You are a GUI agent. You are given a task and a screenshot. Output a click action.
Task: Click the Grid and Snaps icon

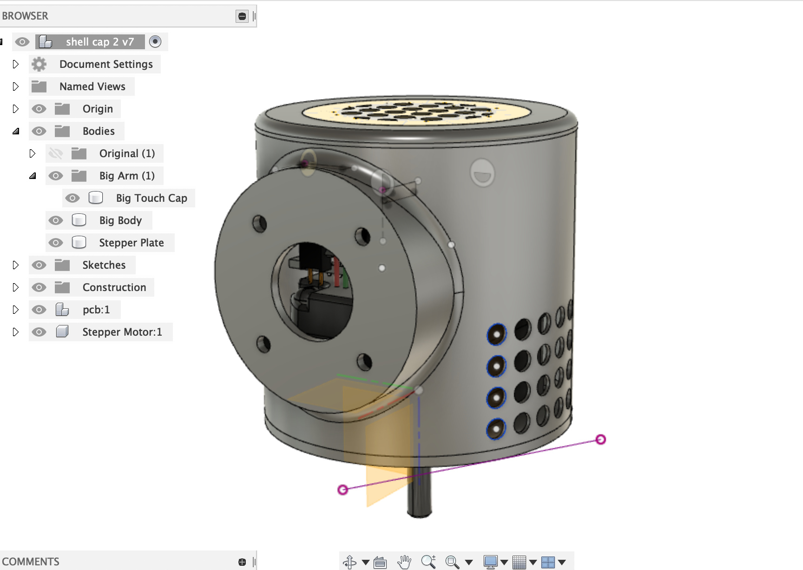(x=519, y=562)
